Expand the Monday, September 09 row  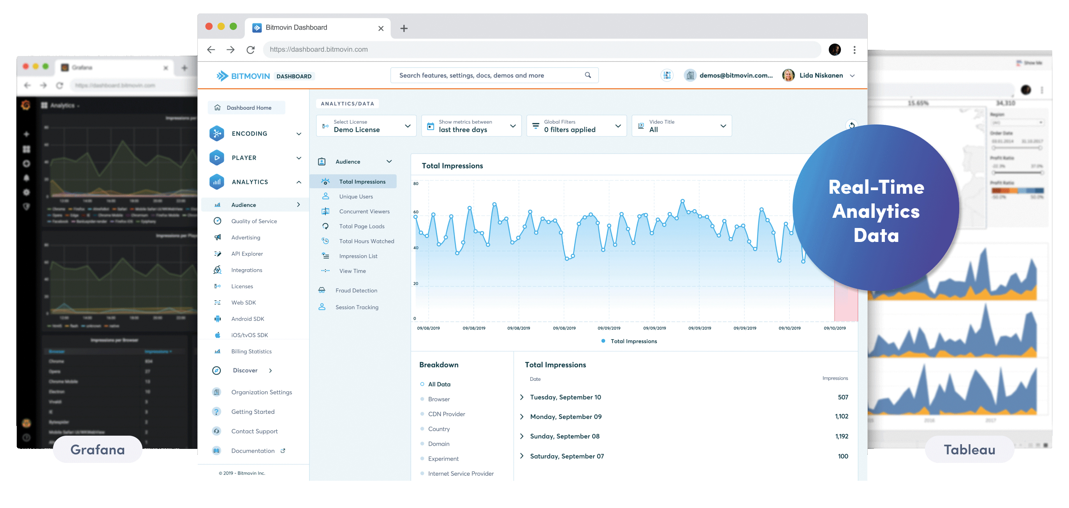[x=522, y=417]
